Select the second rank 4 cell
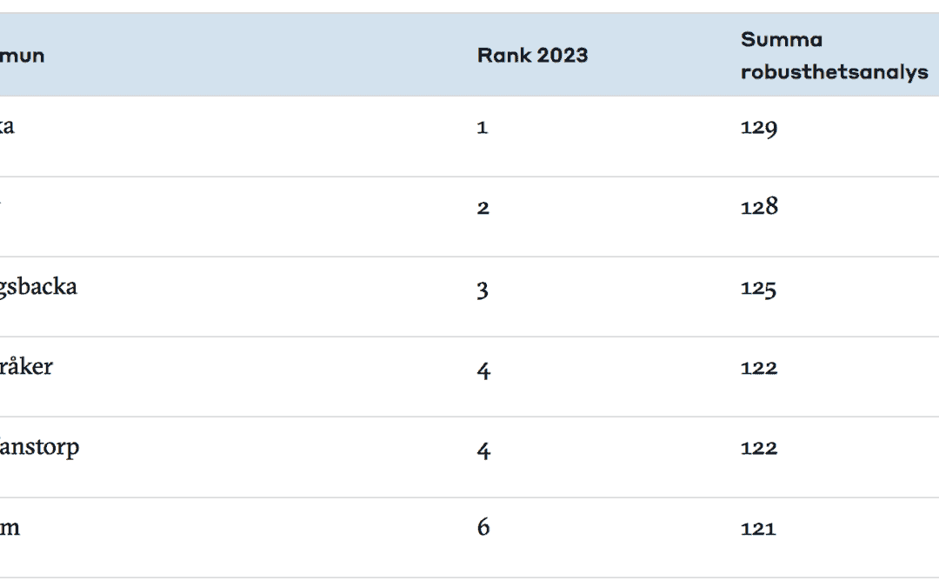Screen dimensions: 939x587 484,450
